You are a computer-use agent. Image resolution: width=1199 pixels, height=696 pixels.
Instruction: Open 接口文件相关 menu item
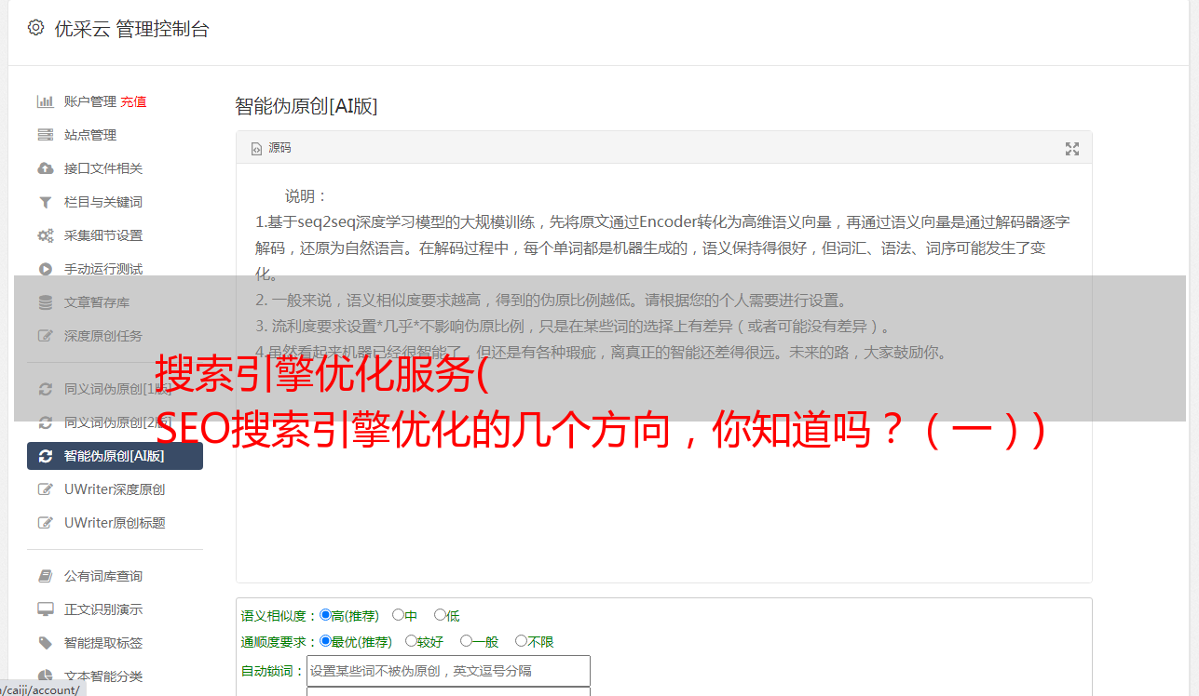pos(103,168)
